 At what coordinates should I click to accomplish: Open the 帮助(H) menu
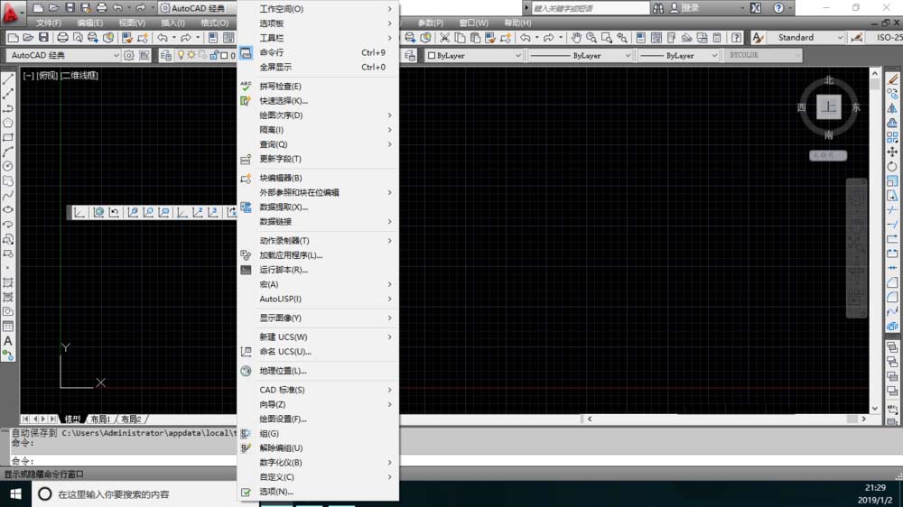coord(517,23)
